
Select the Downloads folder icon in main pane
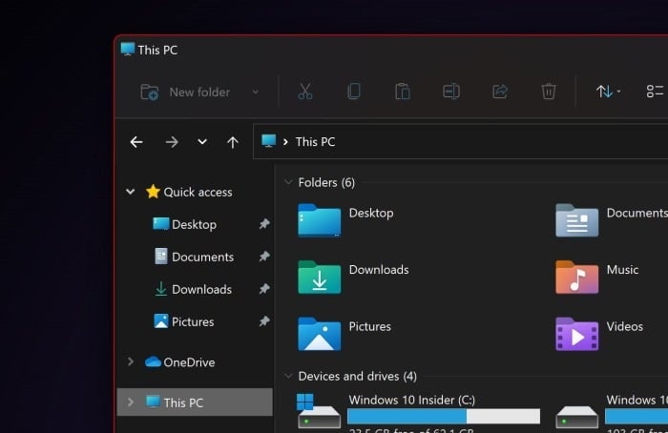319,277
